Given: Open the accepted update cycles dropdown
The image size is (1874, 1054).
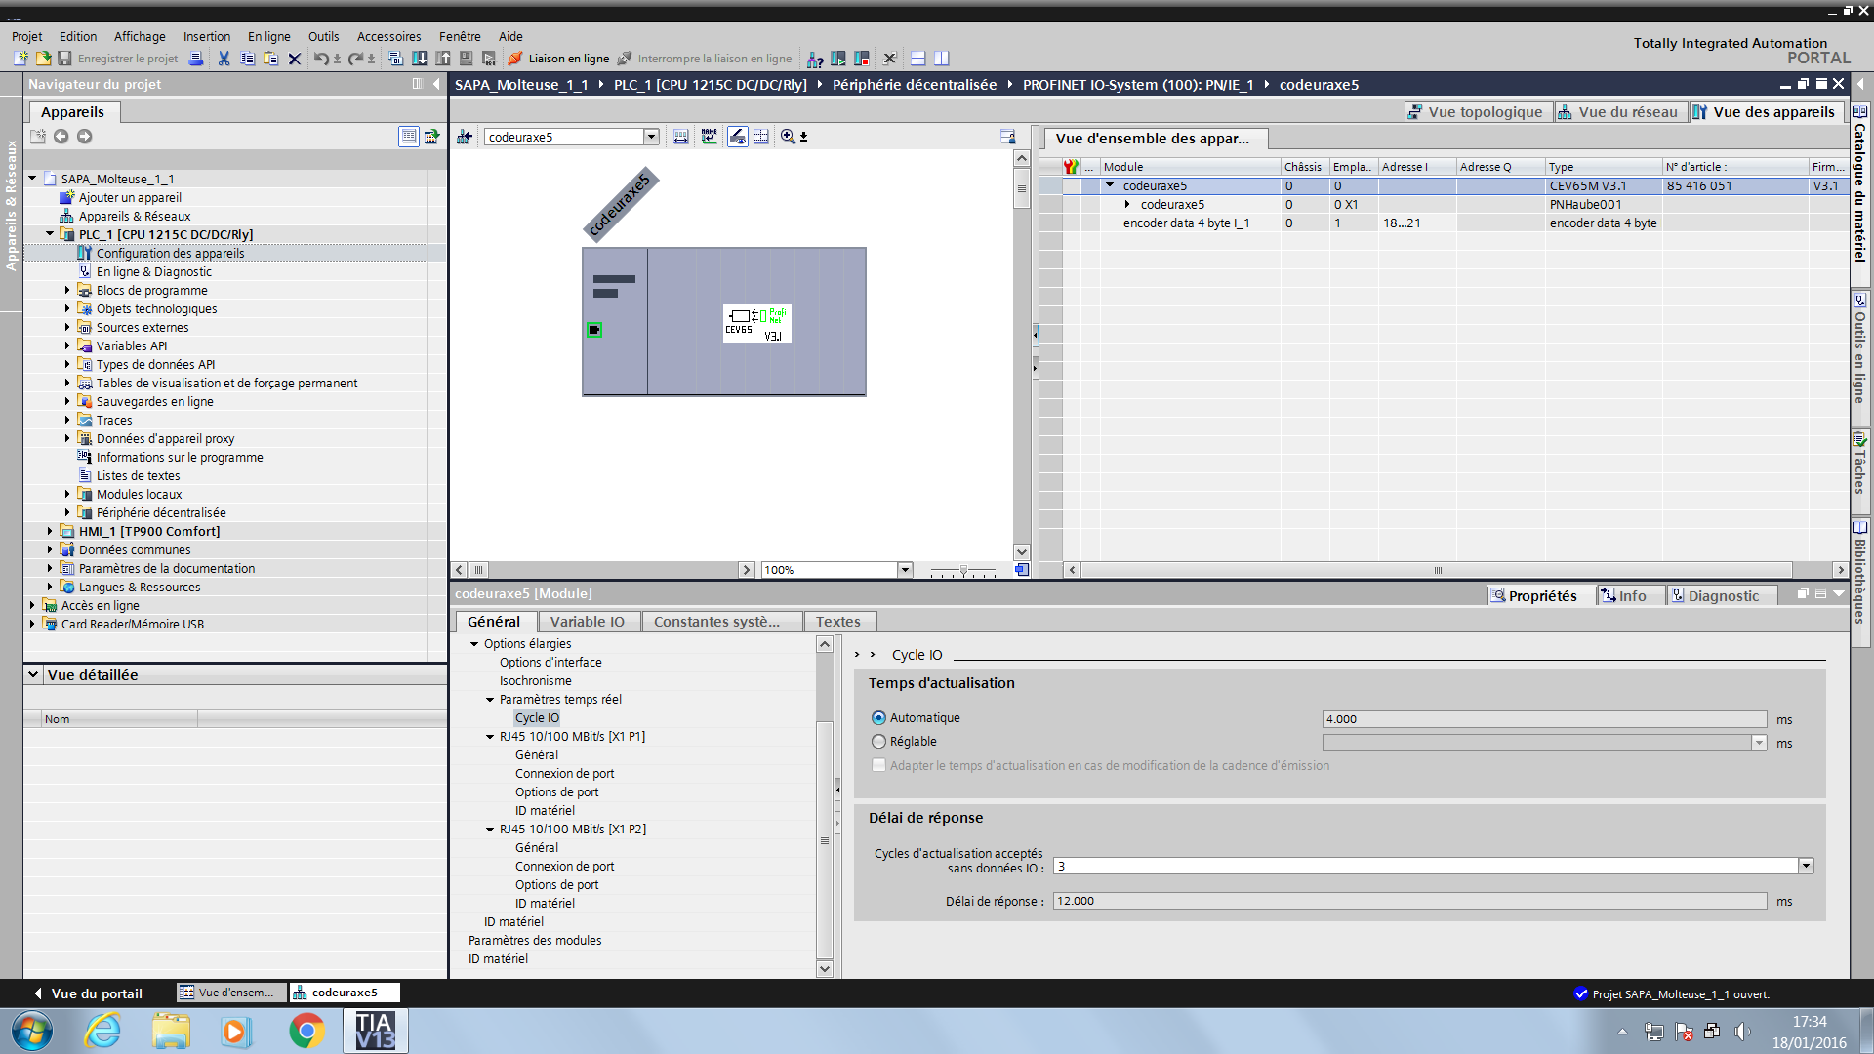Looking at the screenshot, I should click(x=1805, y=866).
